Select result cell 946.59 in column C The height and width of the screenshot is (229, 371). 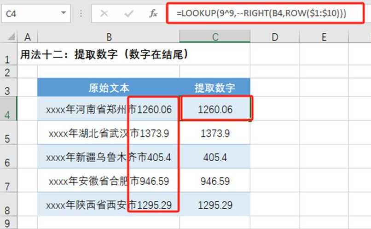[x=215, y=181]
